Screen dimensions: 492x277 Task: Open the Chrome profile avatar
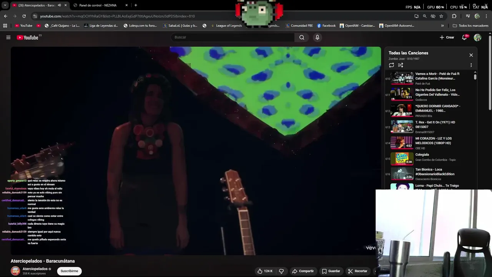(x=477, y=16)
